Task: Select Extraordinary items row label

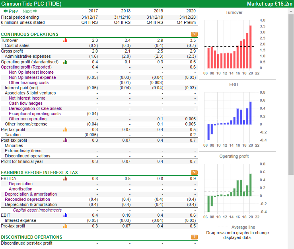Action: (x=23, y=151)
